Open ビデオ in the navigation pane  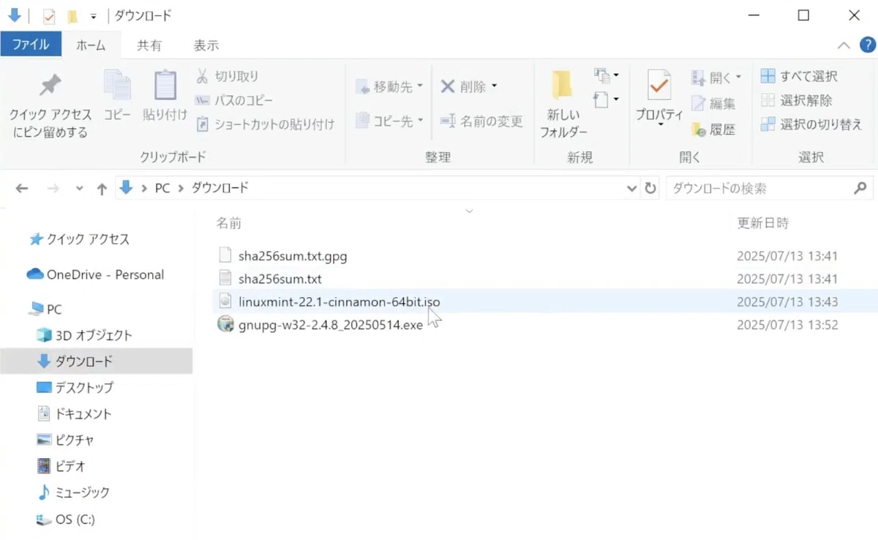(x=61, y=466)
